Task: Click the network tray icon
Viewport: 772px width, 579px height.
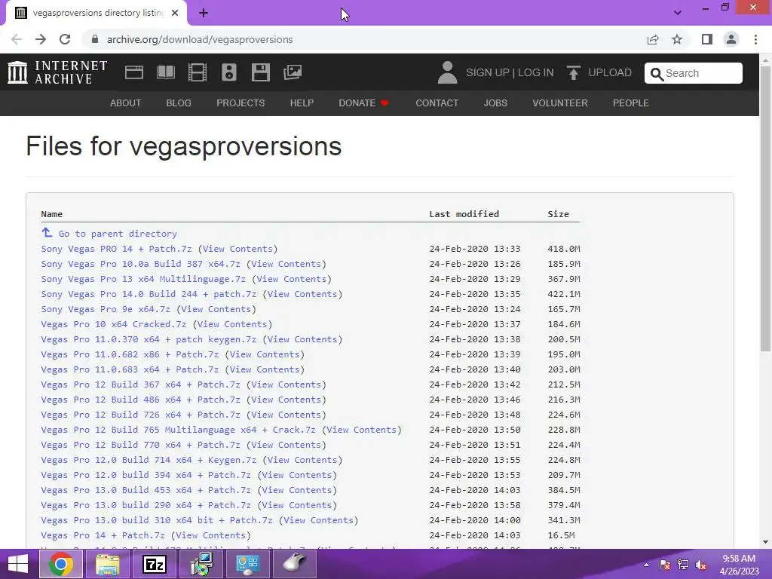Action: pos(683,565)
